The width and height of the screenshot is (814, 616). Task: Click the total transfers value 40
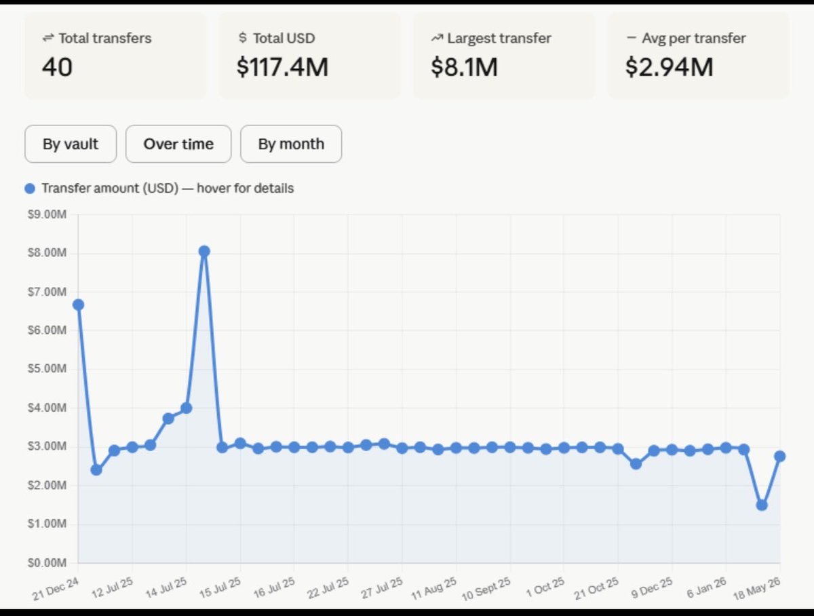(57, 67)
